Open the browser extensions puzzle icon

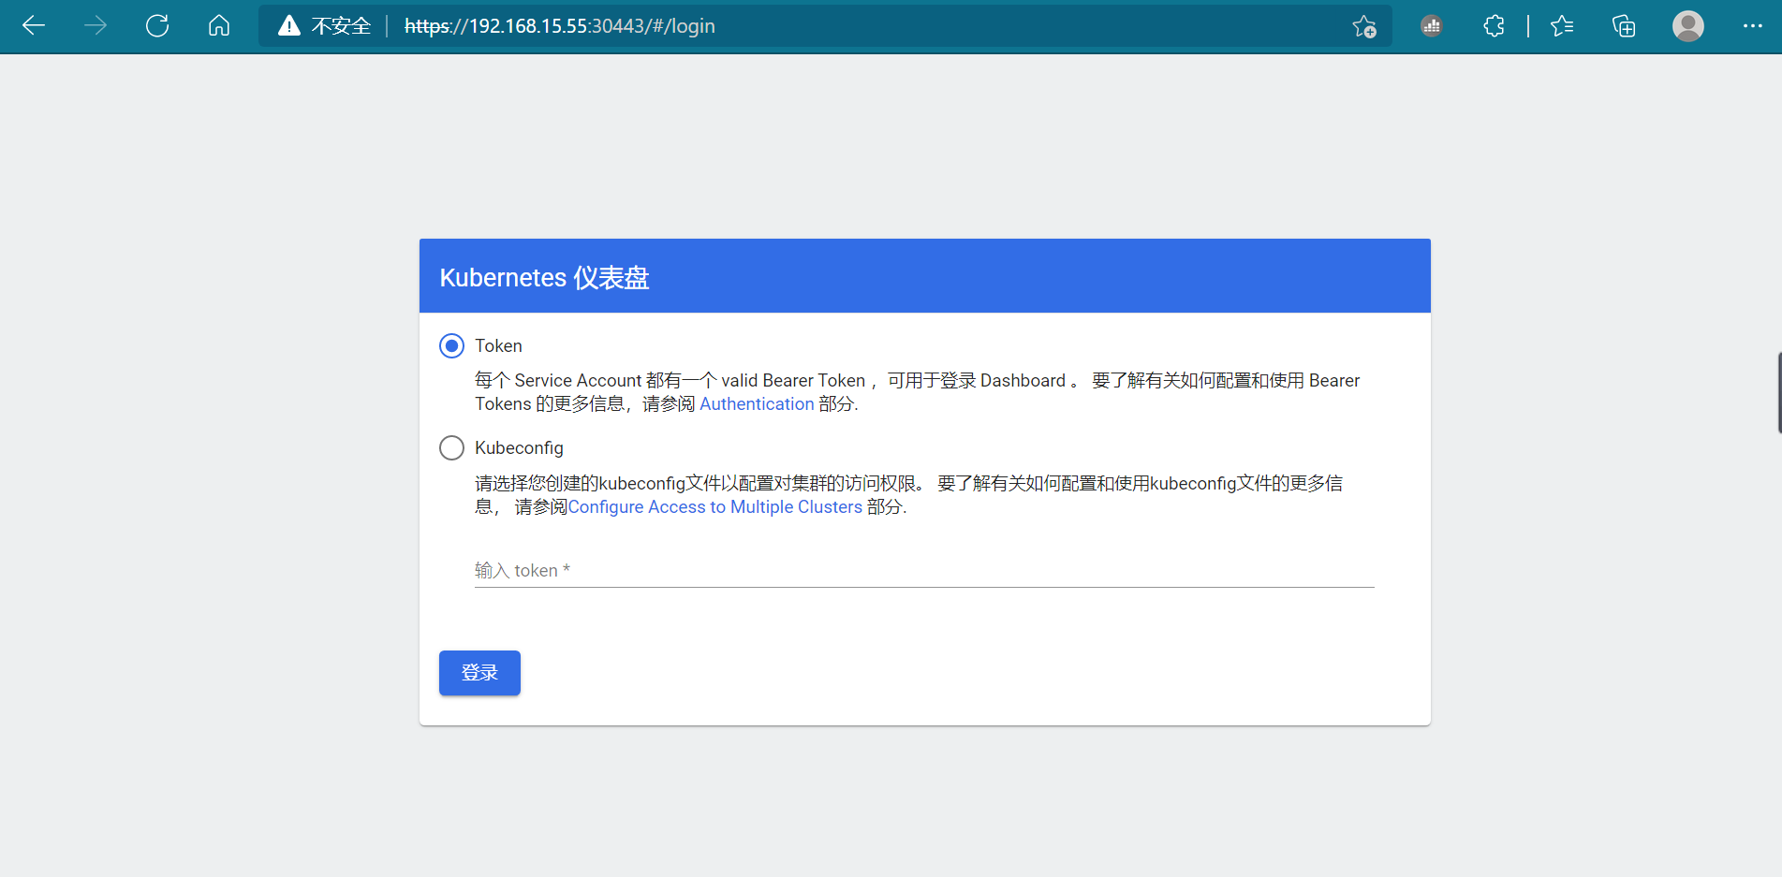click(1494, 26)
